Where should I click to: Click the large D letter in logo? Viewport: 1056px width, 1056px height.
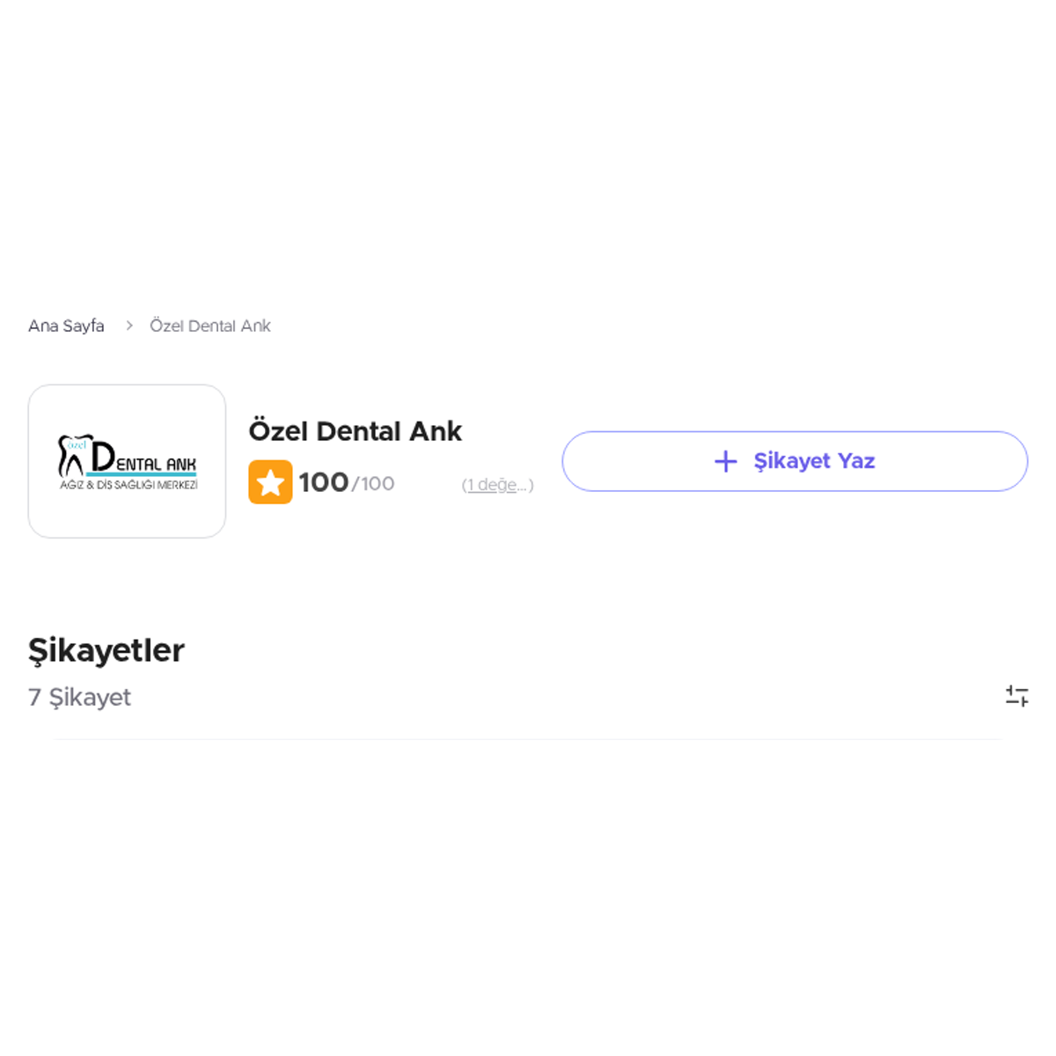[103, 457]
